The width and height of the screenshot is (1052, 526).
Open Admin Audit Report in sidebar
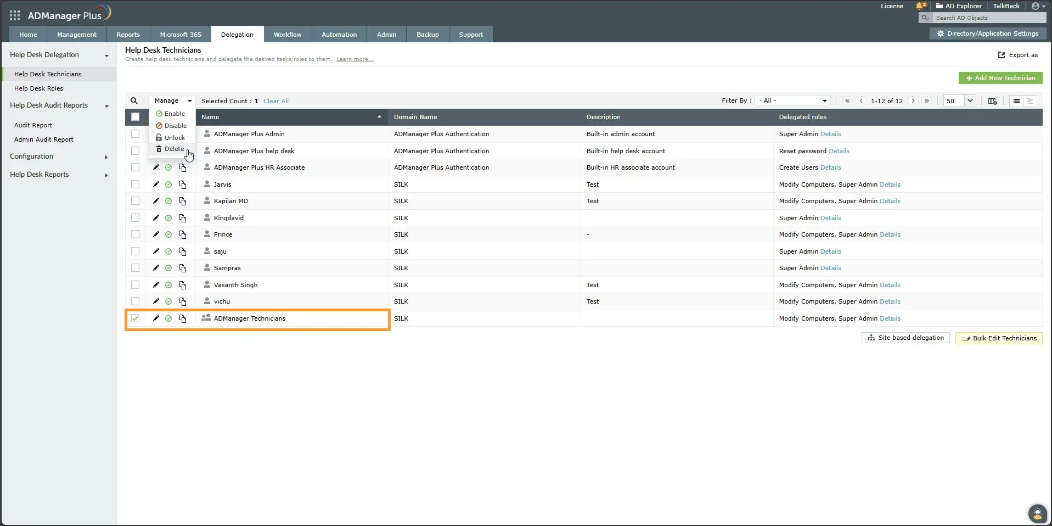pos(44,139)
